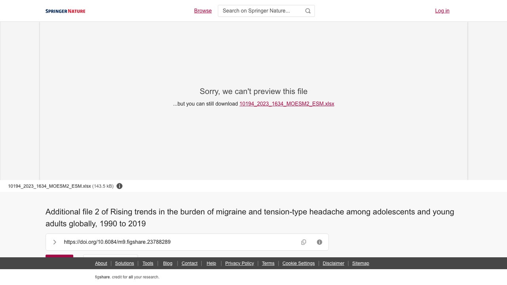
Task: Click the Springer Nature logo
Action: (65, 11)
